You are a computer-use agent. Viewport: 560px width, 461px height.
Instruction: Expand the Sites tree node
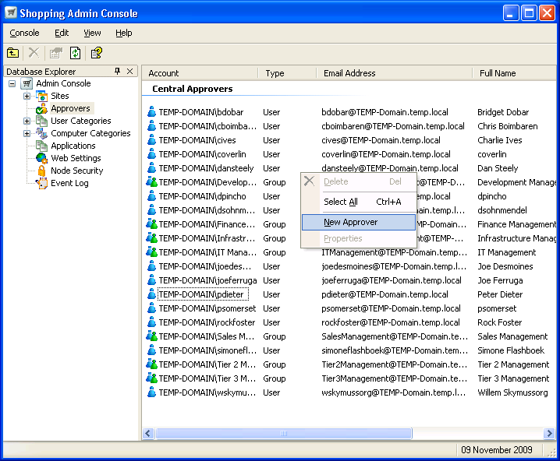[27, 96]
